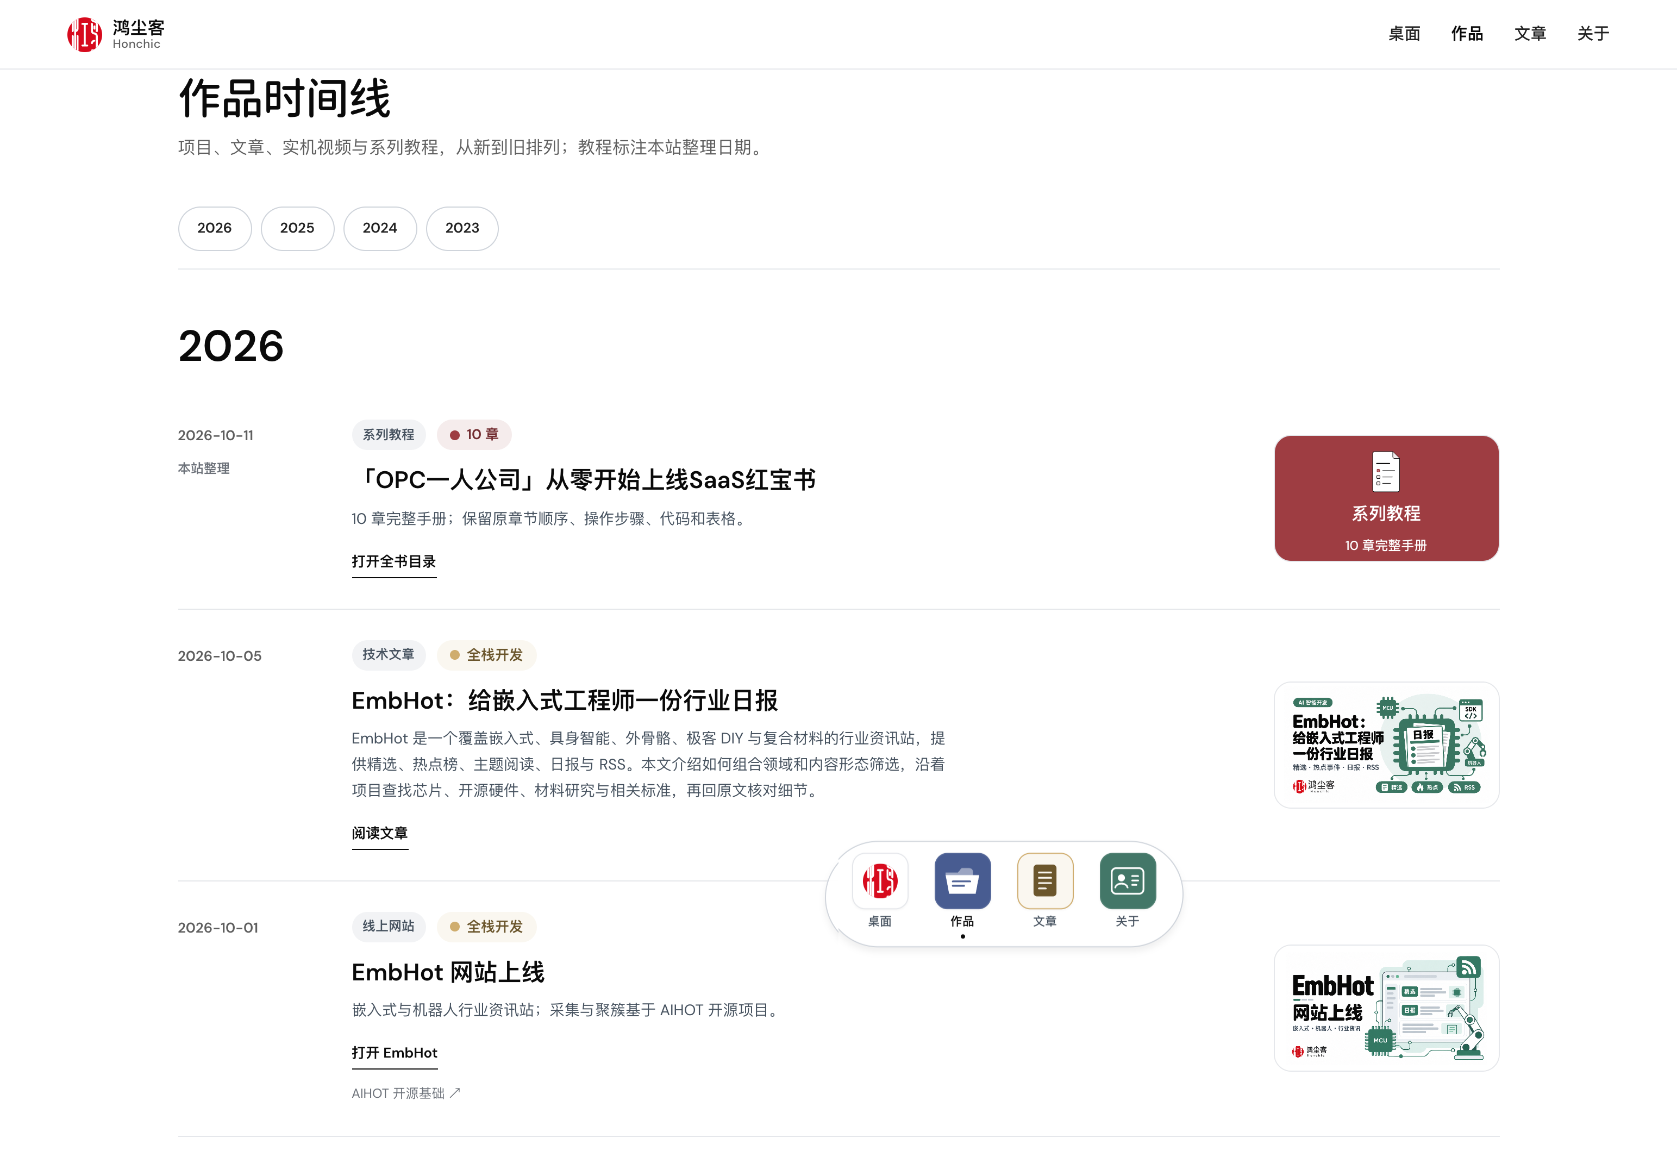Open the OPC一人公司 SaaS红宝书 title
The width and height of the screenshot is (1677, 1163).
(x=584, y=479)
